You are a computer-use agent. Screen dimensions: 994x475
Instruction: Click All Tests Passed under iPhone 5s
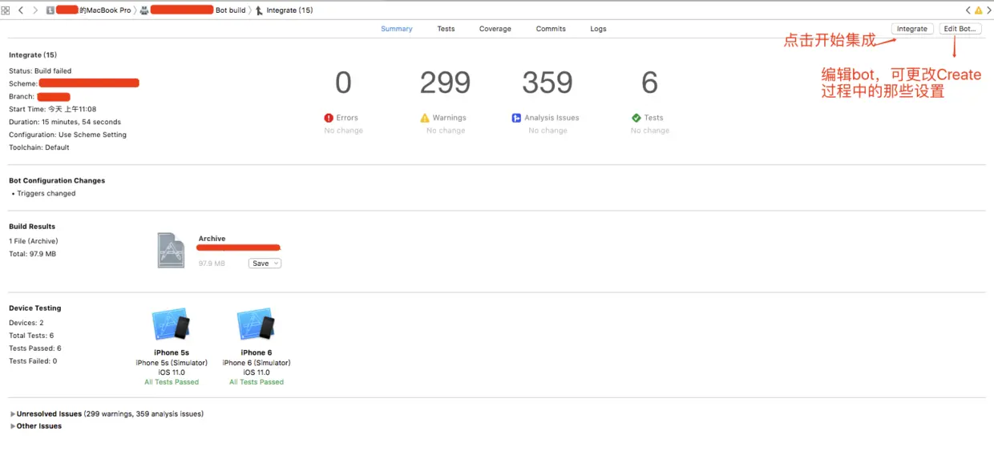172,382
